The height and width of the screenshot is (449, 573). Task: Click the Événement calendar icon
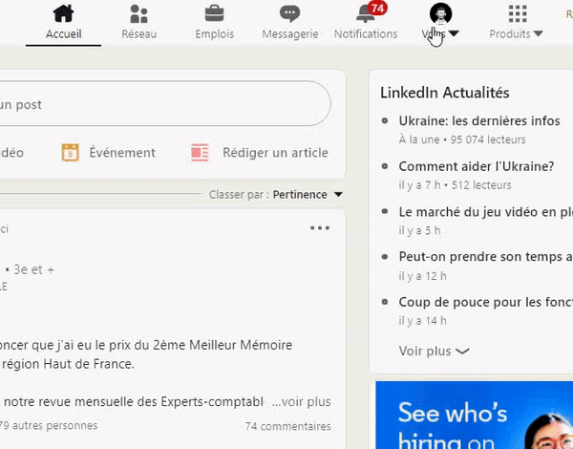pyautogui.click(x=70, y=153)
